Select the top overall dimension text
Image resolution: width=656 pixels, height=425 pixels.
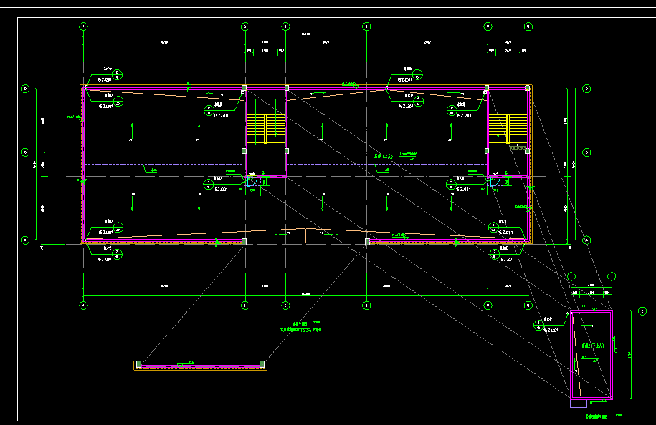click(305, 34)
